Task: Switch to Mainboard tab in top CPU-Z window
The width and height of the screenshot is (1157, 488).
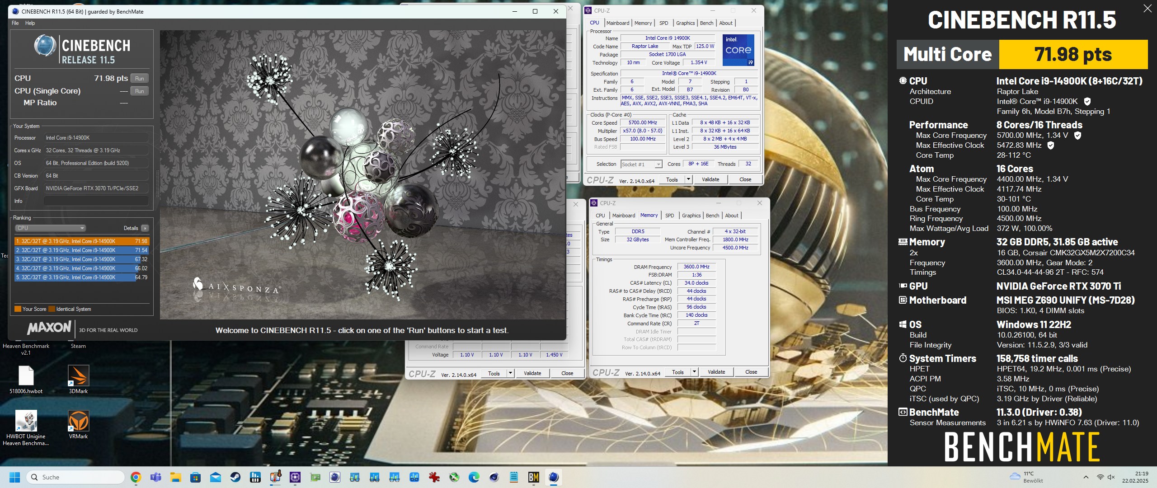Action: coord(617,23)
